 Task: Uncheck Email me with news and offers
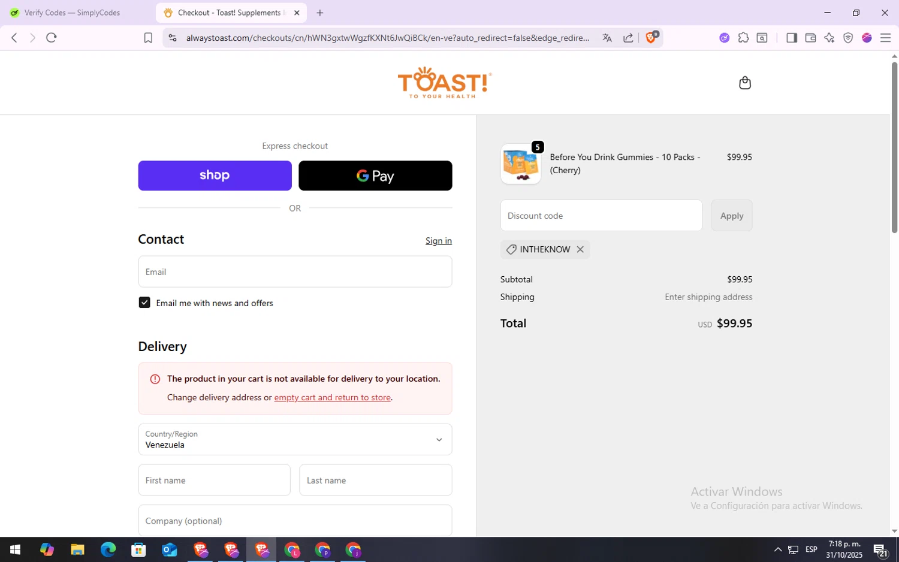pos(144,303)
